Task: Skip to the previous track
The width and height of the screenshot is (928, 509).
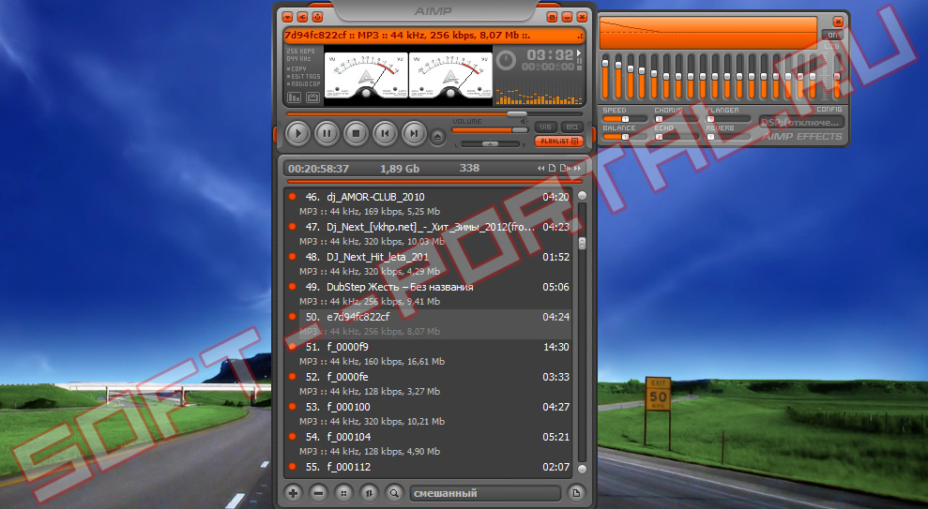Action: point(385,134)
